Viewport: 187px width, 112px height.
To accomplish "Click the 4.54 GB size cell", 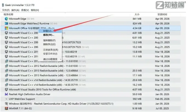I will pyautogui.click(x=137, y=28).
